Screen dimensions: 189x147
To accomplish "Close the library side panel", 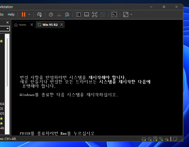I will click(x=8, y=23).
